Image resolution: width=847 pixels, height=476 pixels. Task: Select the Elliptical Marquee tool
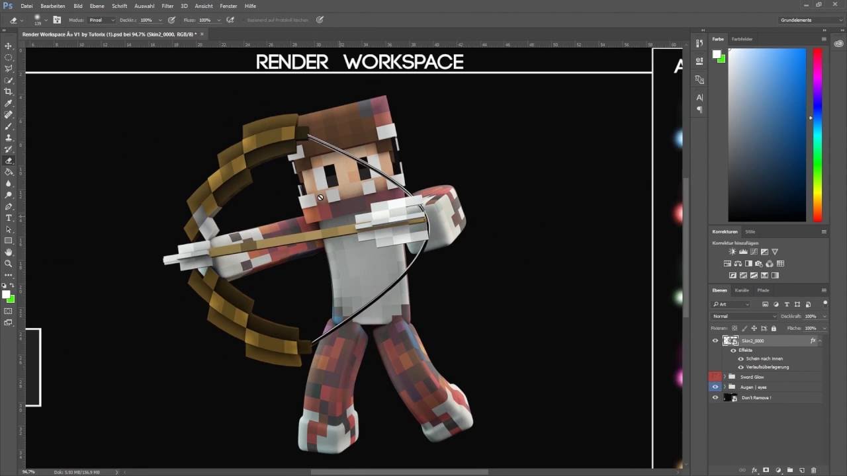(9, 58)
